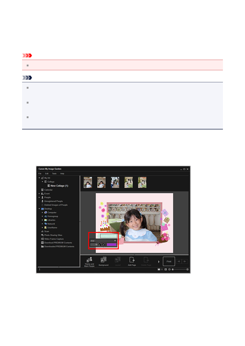Click the Homegroup icon
Viewport: 245px width, 346px height.
click(45, 216)
